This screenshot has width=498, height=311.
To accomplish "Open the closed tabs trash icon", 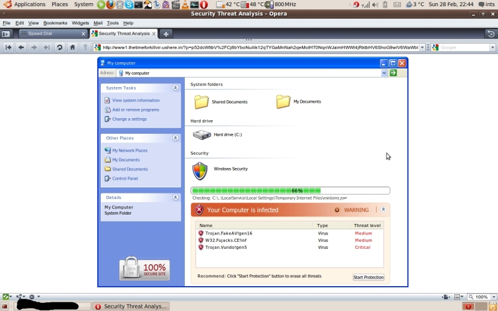I will (x=491, y=34).
